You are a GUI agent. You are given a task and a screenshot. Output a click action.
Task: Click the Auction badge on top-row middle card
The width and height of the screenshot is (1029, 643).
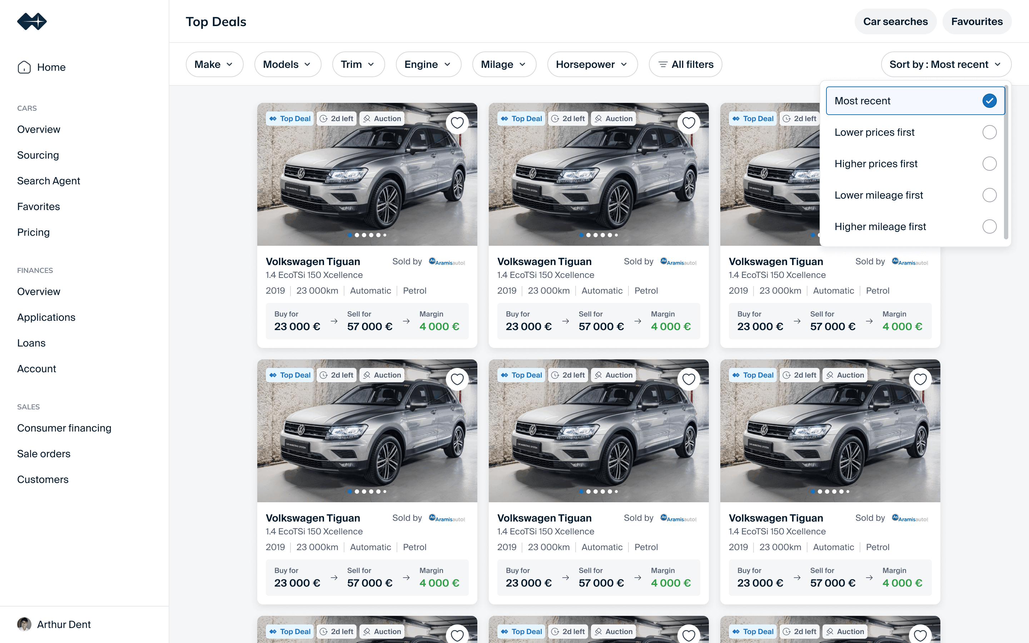(x=613, y=119)
